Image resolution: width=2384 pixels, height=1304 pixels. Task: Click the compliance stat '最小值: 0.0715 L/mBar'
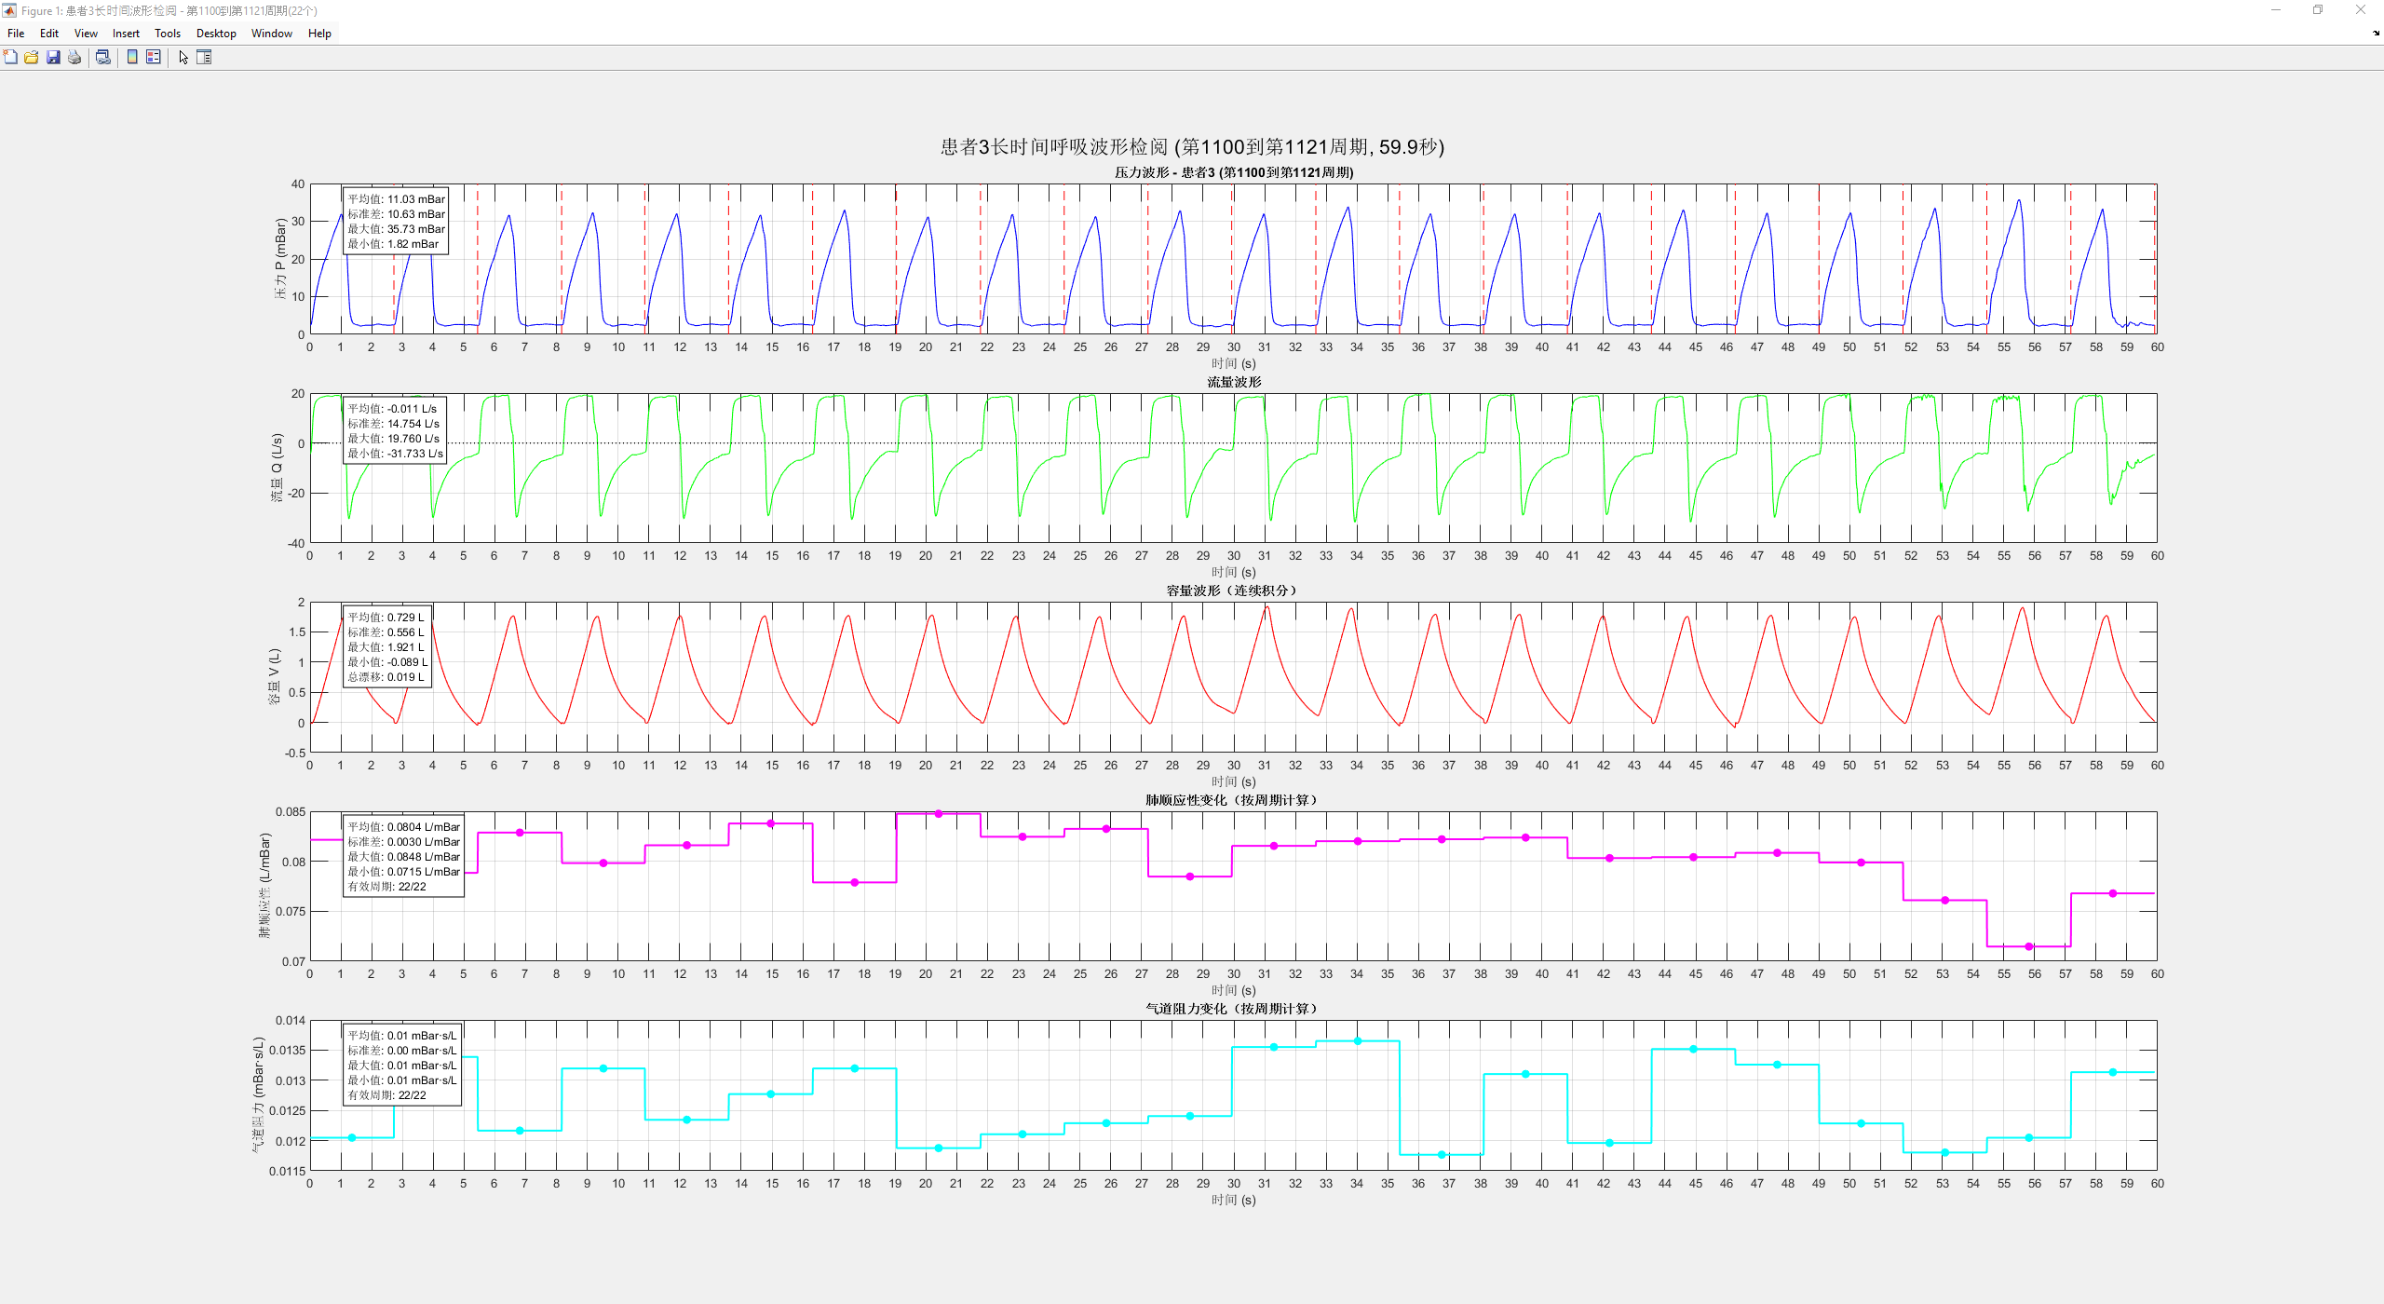tap(404, 872)
